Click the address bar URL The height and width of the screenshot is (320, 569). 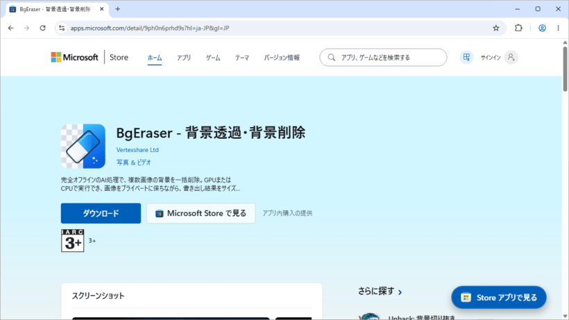pos(149,28)
